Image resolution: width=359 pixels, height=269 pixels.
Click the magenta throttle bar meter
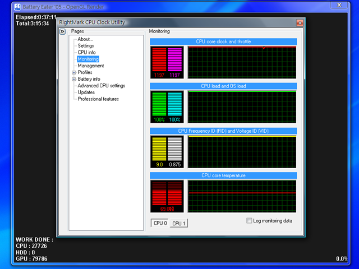(174, 59)
